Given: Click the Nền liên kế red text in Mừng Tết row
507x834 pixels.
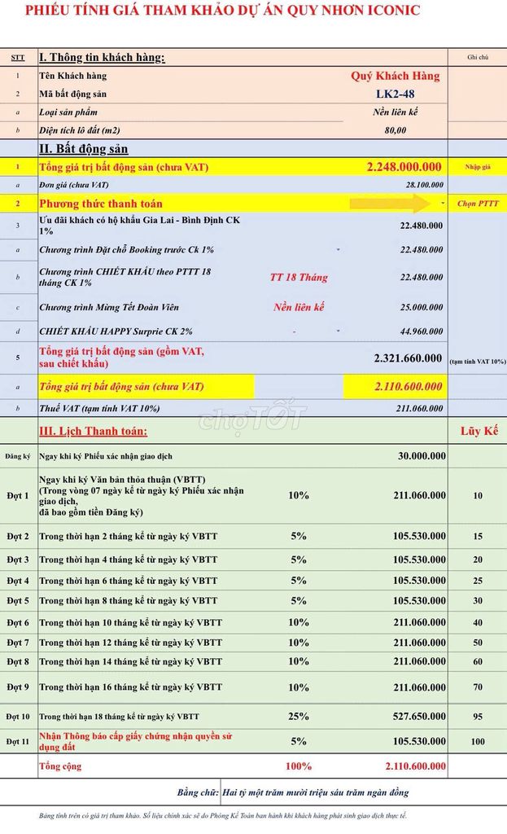Looking at the screenshot, I should point(299,307).
